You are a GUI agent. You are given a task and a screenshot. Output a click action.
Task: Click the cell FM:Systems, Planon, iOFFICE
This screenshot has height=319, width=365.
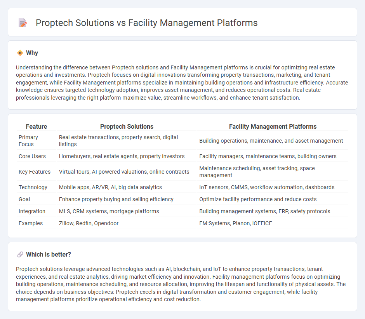273,223
